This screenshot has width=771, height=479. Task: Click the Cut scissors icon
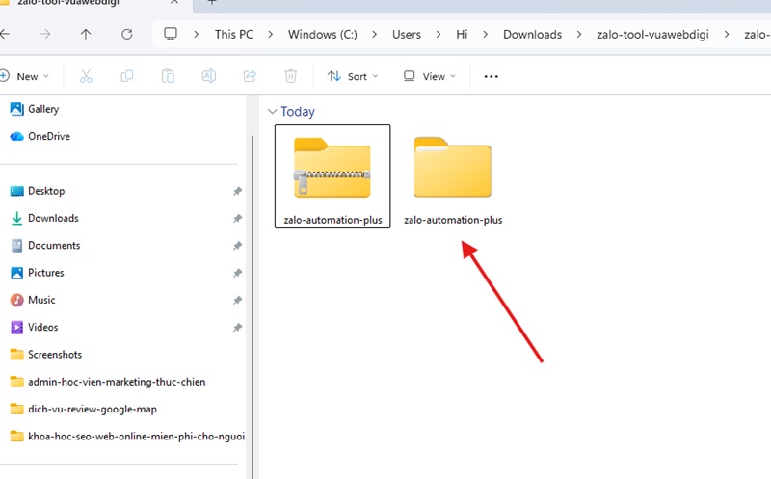coord(86,76)
